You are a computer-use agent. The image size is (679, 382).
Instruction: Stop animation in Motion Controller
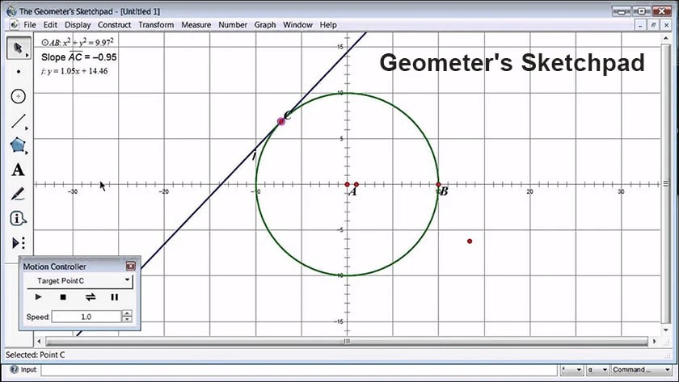(63, 296)
